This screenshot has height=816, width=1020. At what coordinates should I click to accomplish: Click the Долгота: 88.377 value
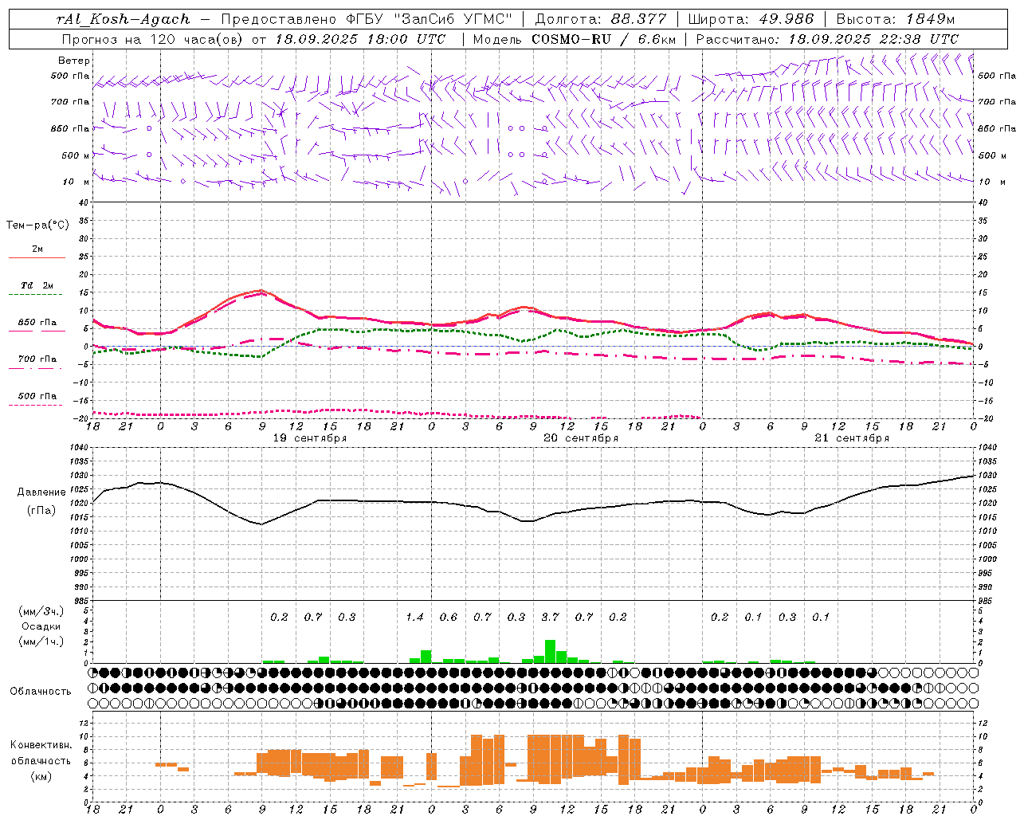tap(601, 19)
